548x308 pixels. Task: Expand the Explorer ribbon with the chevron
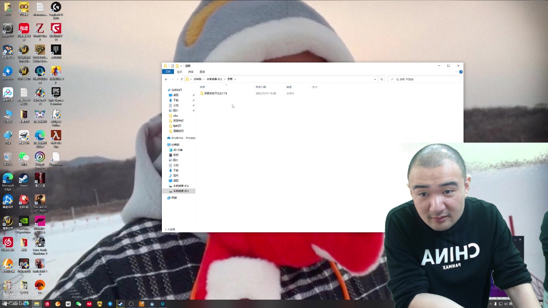(x=456, y=72)
